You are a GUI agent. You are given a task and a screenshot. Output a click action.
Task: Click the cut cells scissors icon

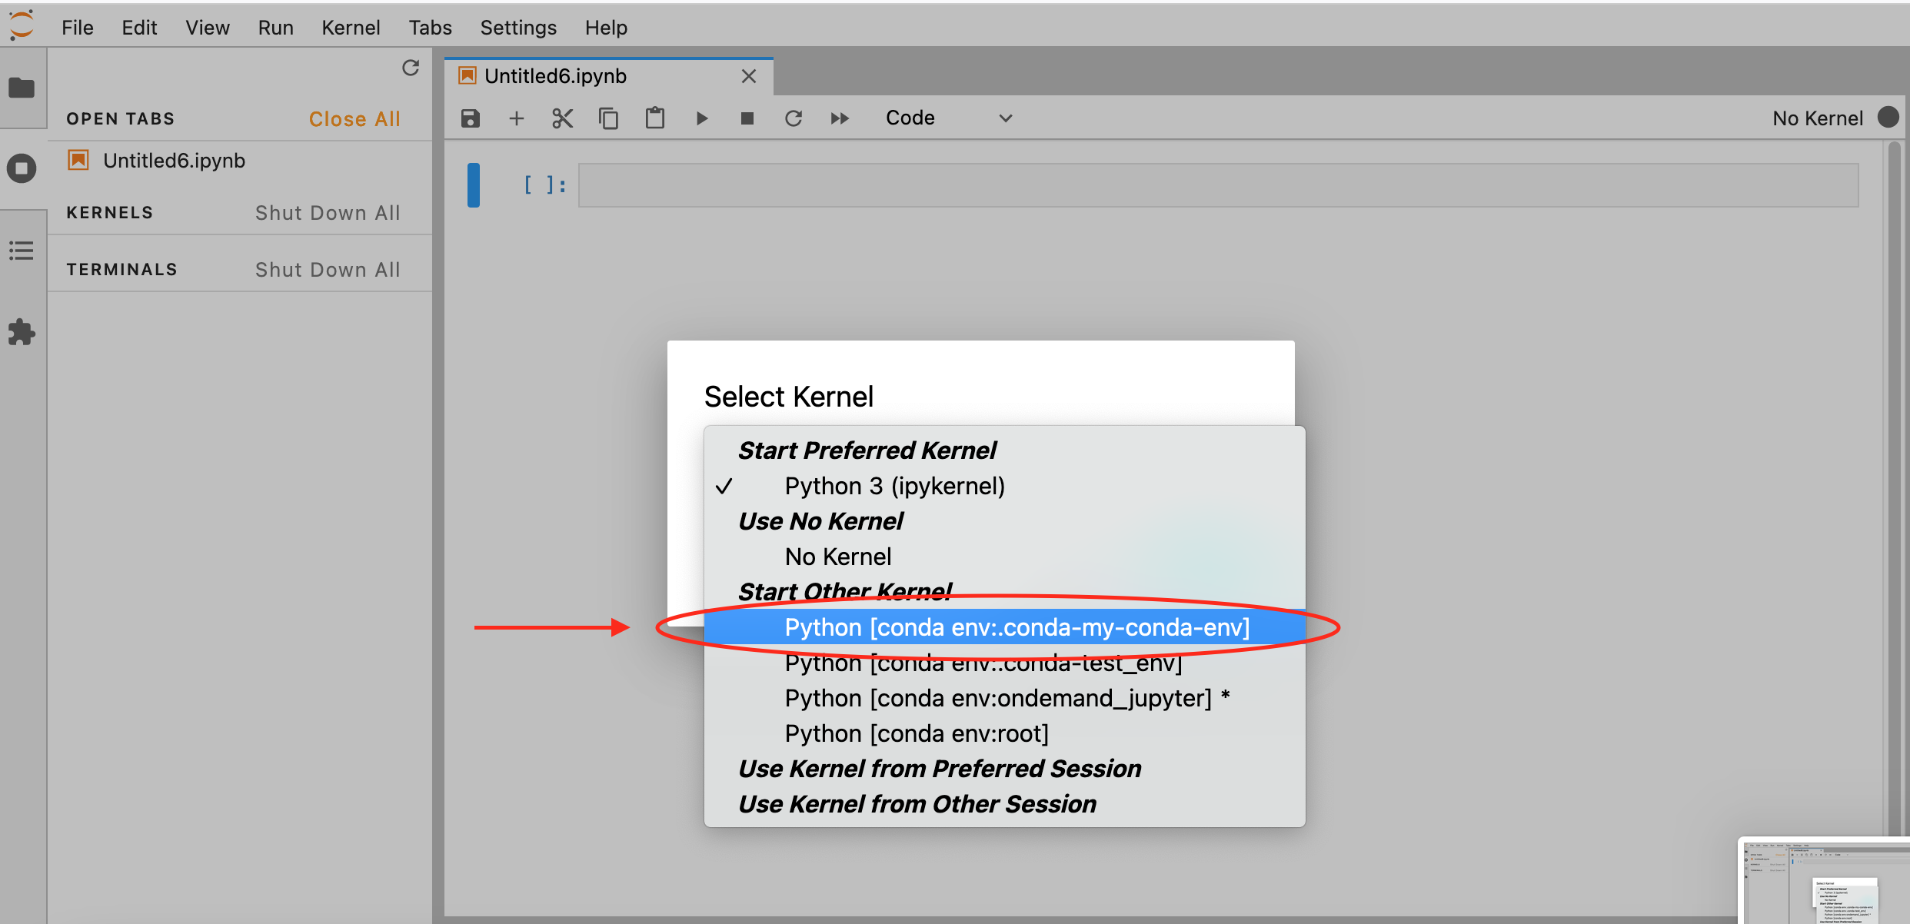pos(562,118)
